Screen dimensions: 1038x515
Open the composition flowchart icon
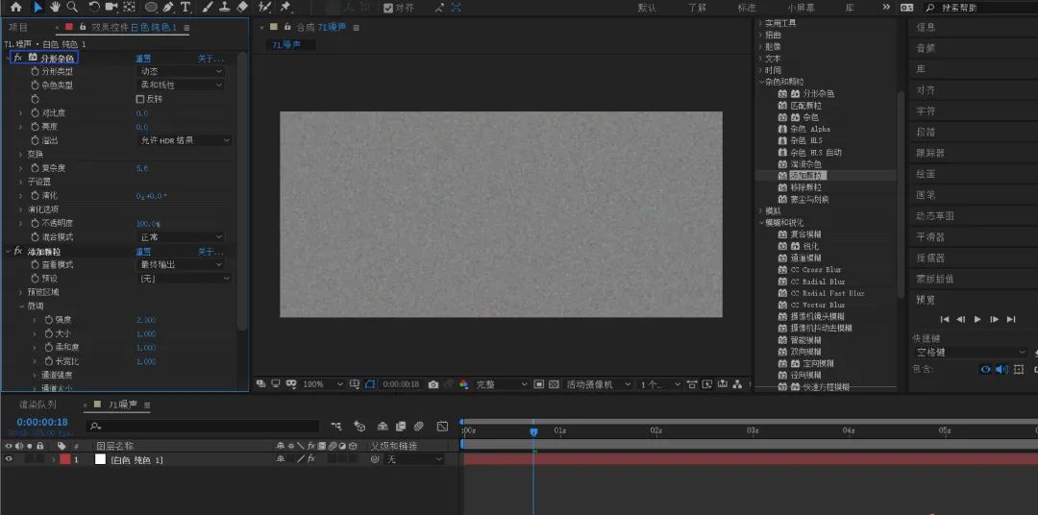pos(737,384)
